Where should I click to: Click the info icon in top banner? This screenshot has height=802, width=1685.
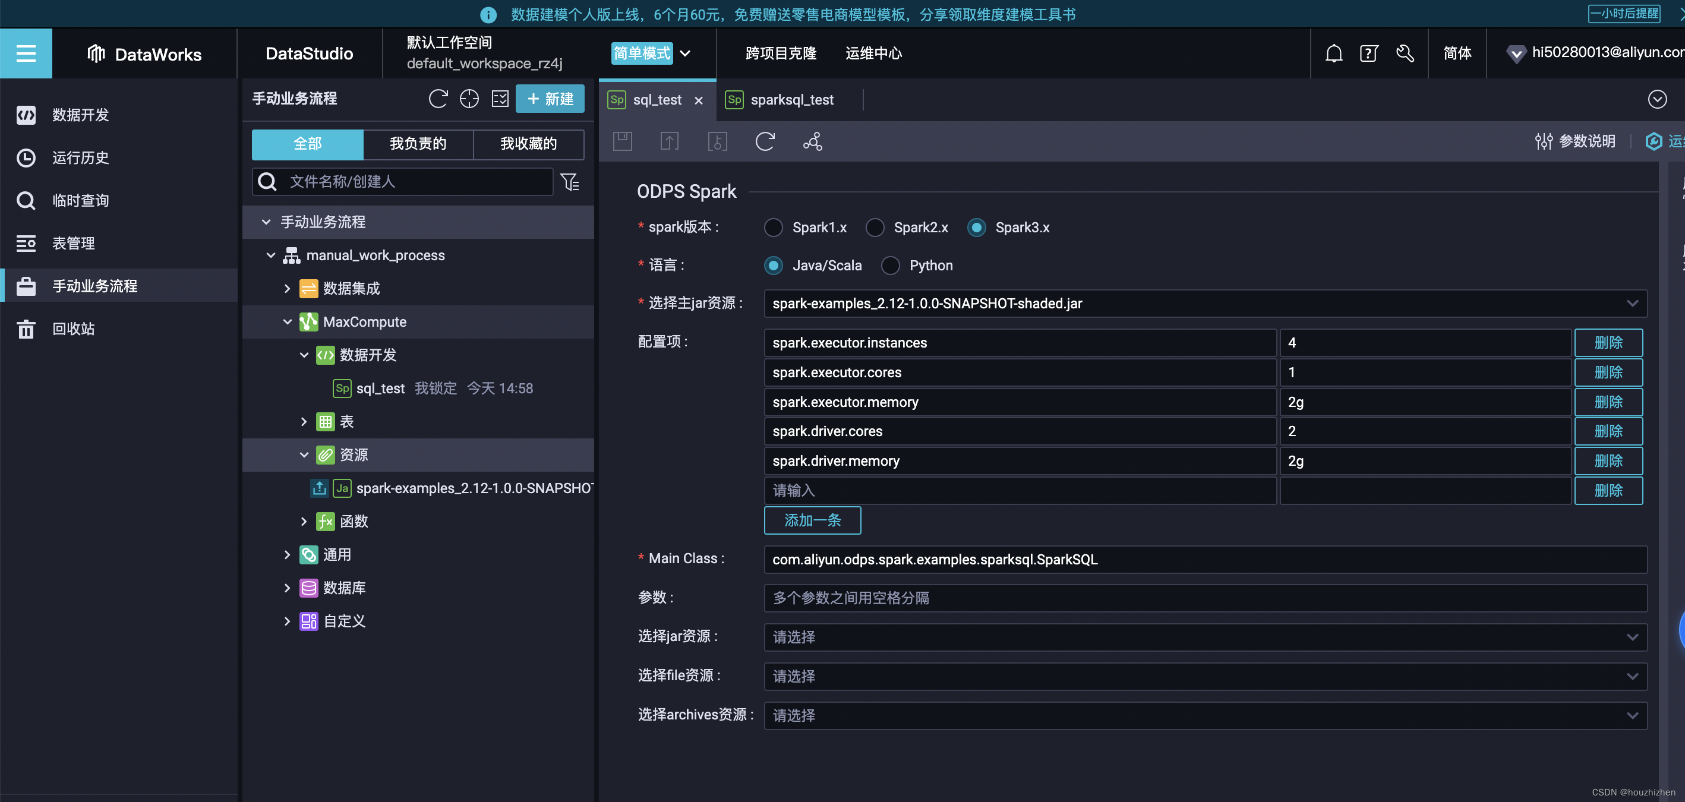tap(488, 14)
